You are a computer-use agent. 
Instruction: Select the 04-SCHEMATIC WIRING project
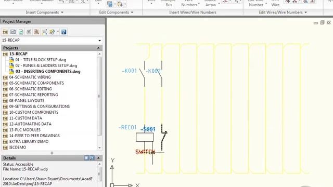coord(30,77)
